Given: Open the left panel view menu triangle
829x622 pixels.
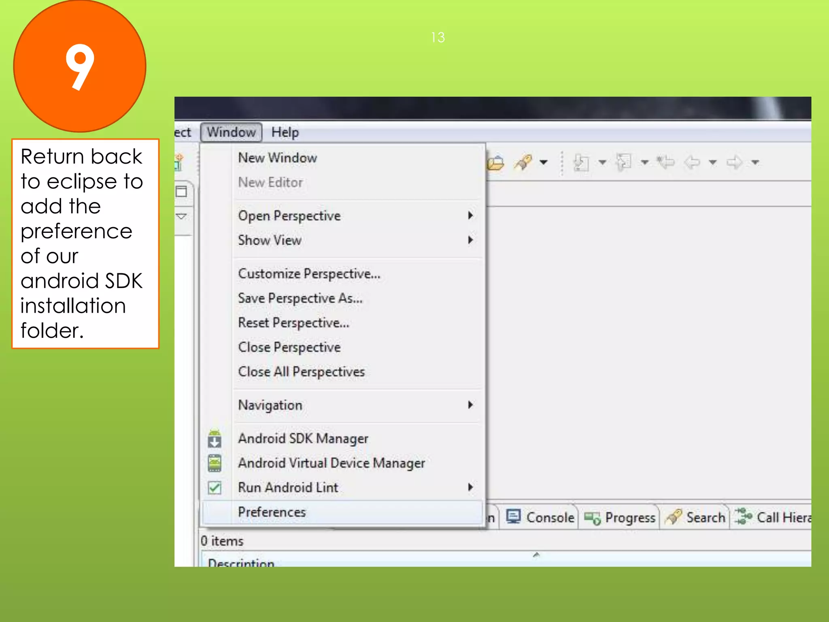Looking at the screenshot, I should click(x=181, y=216).
